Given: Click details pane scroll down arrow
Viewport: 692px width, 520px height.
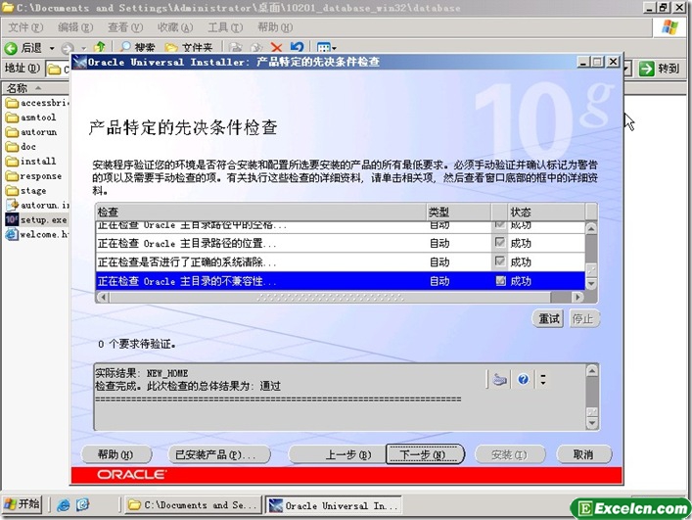Looking at the screenshot, I should tap(592, 423).
